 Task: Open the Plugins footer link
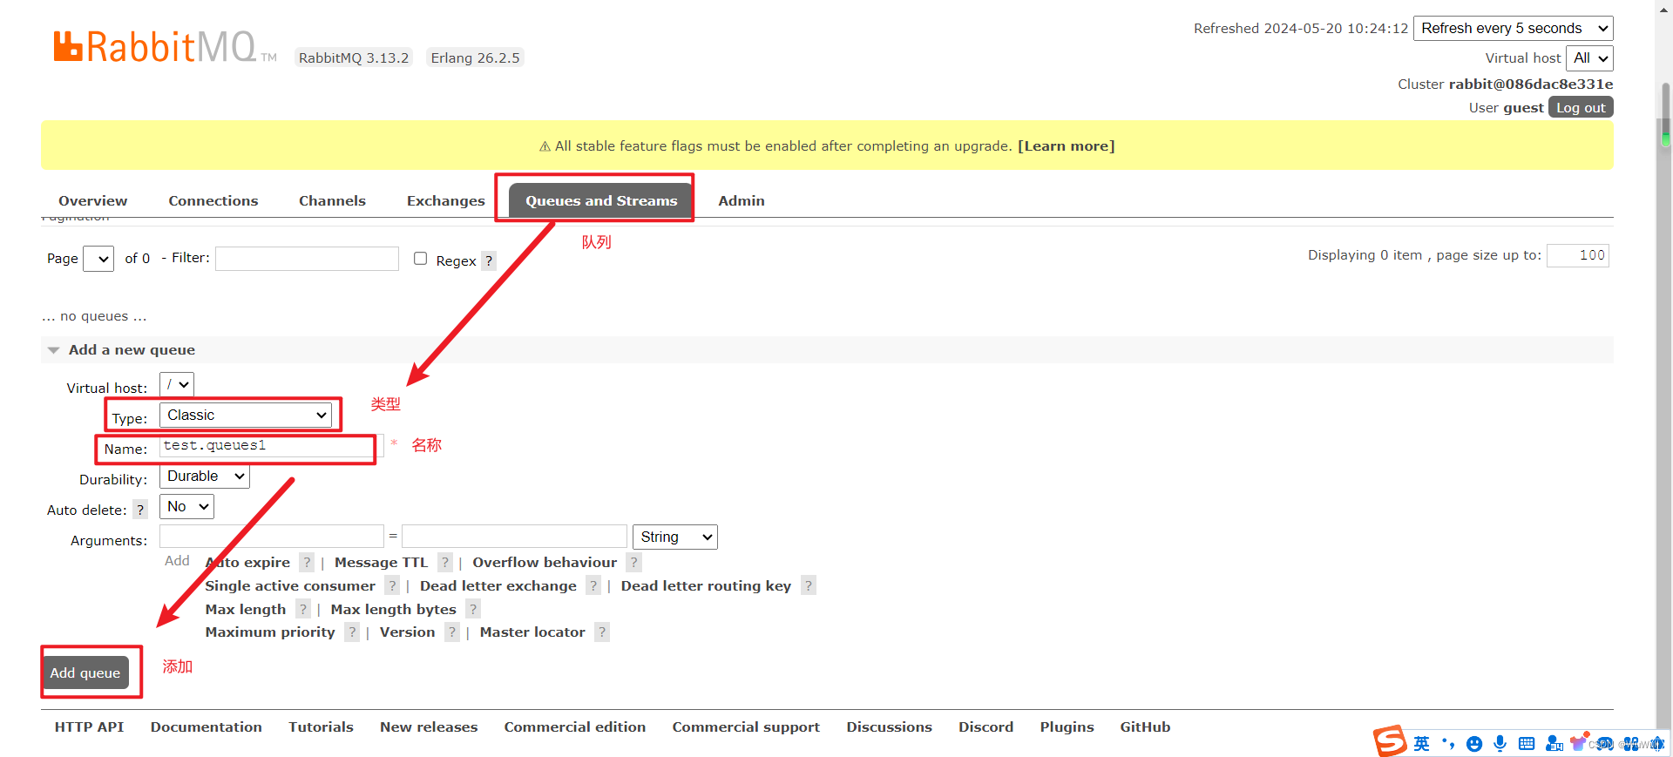[1067, 727]
